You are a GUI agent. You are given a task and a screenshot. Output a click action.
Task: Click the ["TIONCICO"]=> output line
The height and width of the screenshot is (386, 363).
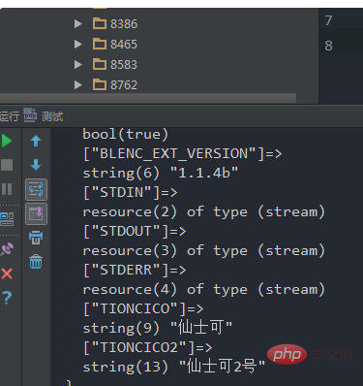(143, 308)
